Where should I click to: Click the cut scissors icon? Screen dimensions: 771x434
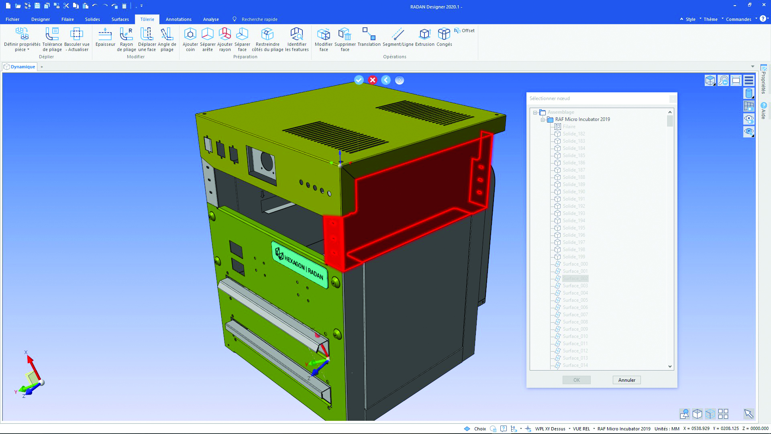click(x=66, y=6)
